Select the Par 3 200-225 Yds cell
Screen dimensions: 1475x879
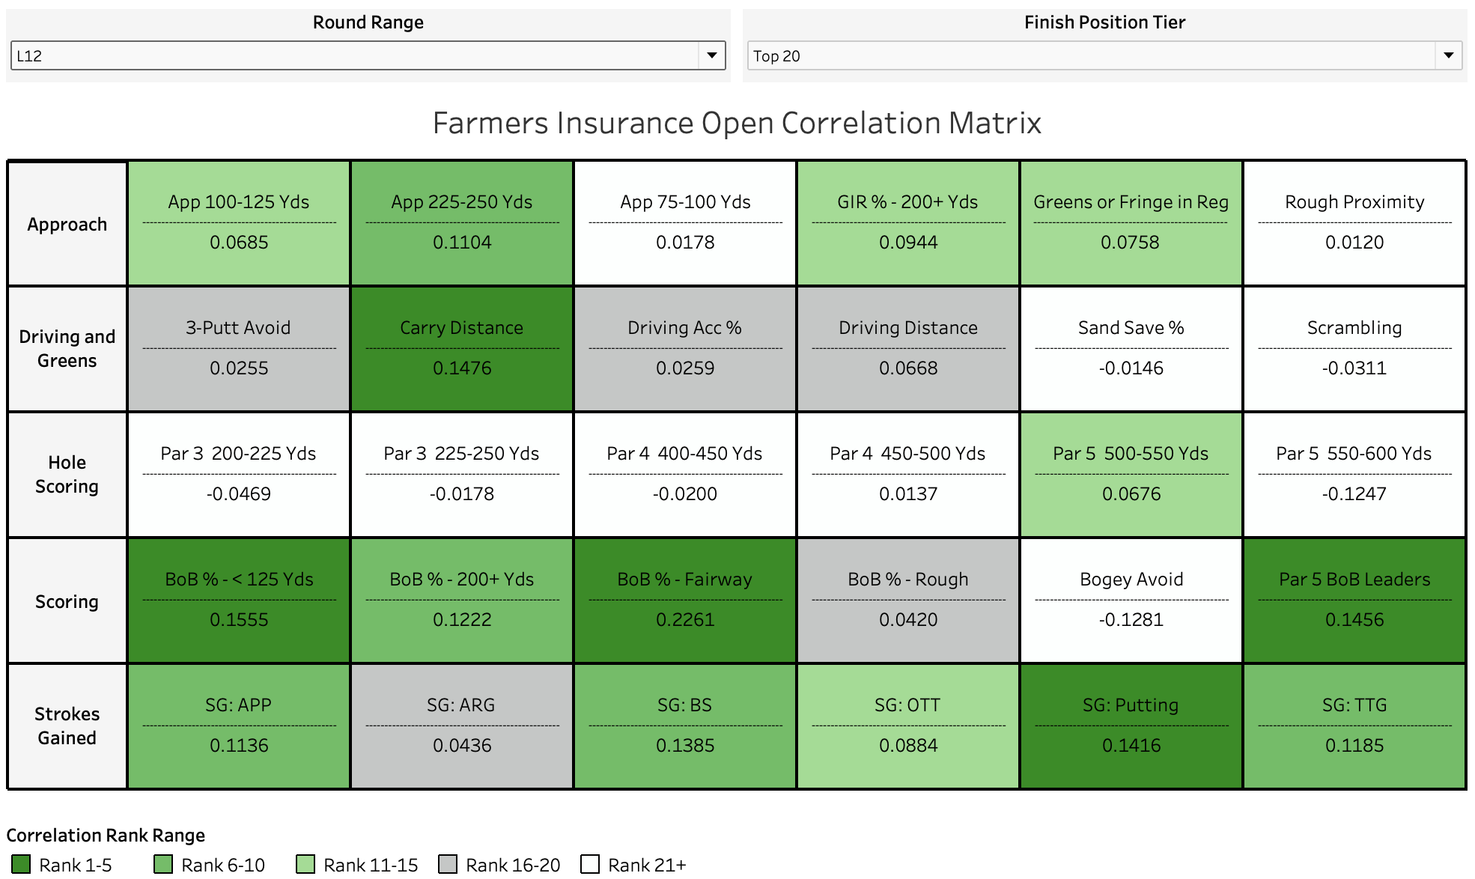[x=239, y=475]
